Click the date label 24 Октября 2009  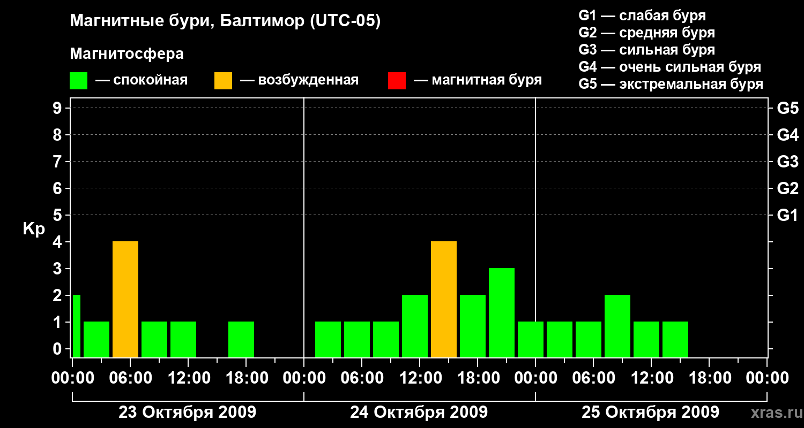[419, 412]
